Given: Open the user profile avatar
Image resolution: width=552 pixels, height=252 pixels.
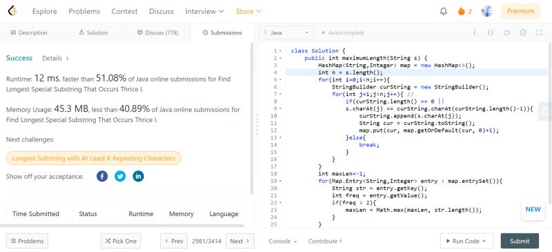Looking at the screenshot, I should pos(487,11).
